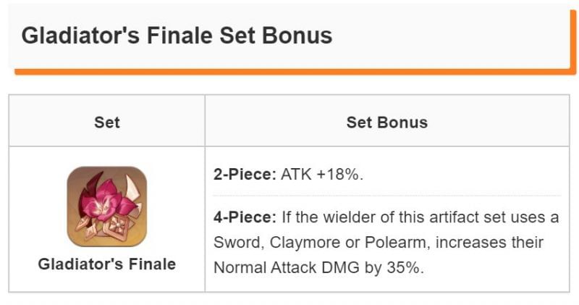
Task: Click the bold 2-Piece label
Action: pos(245,176)
